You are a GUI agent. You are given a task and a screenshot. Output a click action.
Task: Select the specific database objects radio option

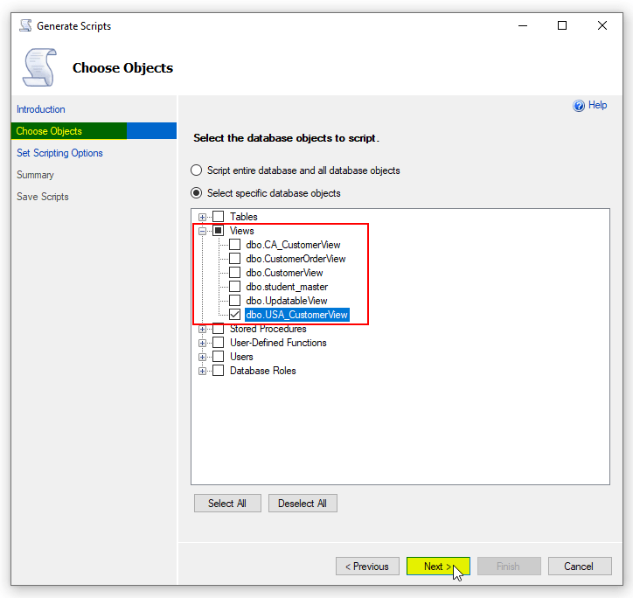[196, 193]
